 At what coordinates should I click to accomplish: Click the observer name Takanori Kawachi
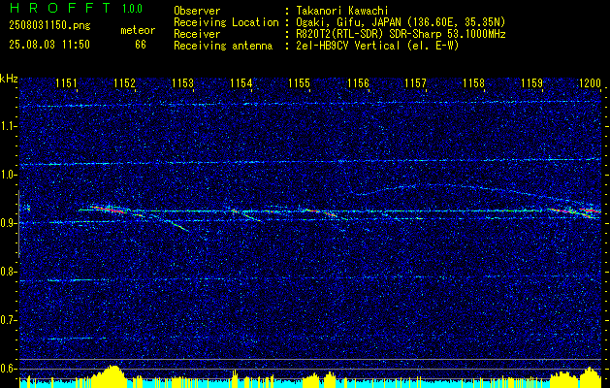click(x=342, y=11)
